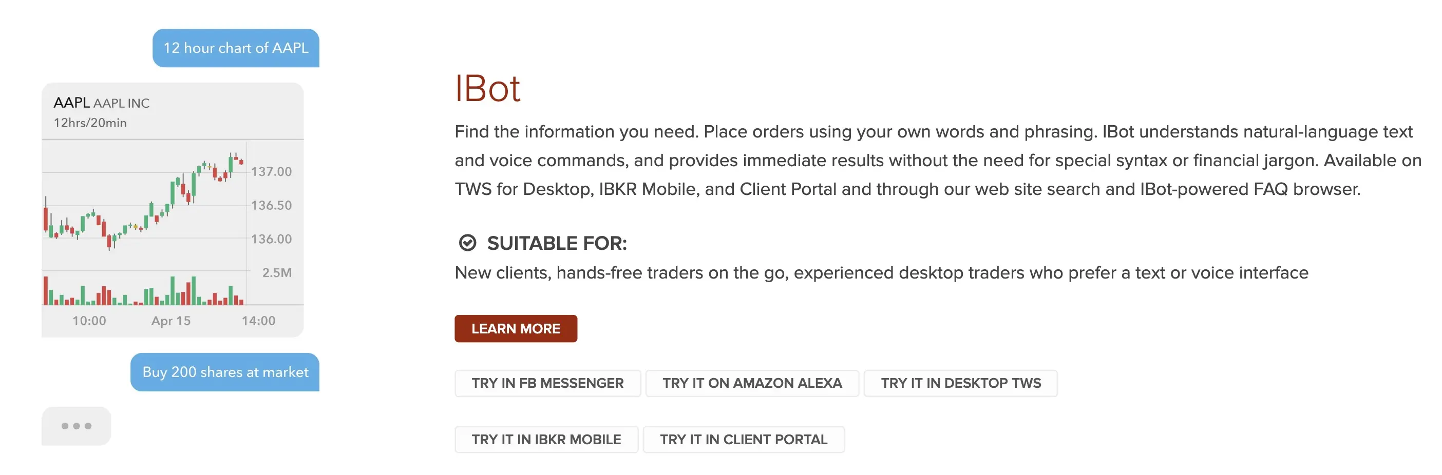The width and height of the screenshot is (1442, 475).
Task: Click the Apr 15 date axis label
Action: point(170,321)
